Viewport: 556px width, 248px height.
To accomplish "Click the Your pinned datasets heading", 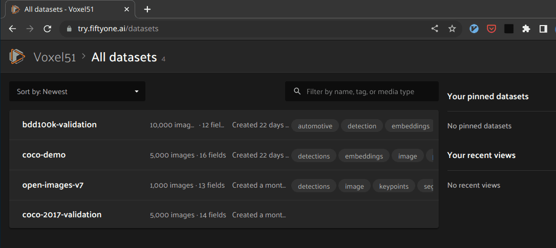I will click(x=488, y=96).
